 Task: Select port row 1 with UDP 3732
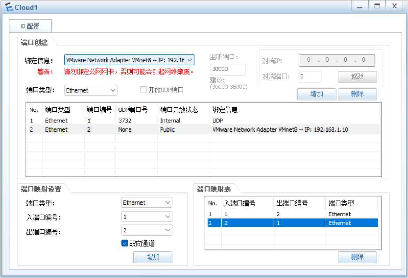tap(203, 120)
